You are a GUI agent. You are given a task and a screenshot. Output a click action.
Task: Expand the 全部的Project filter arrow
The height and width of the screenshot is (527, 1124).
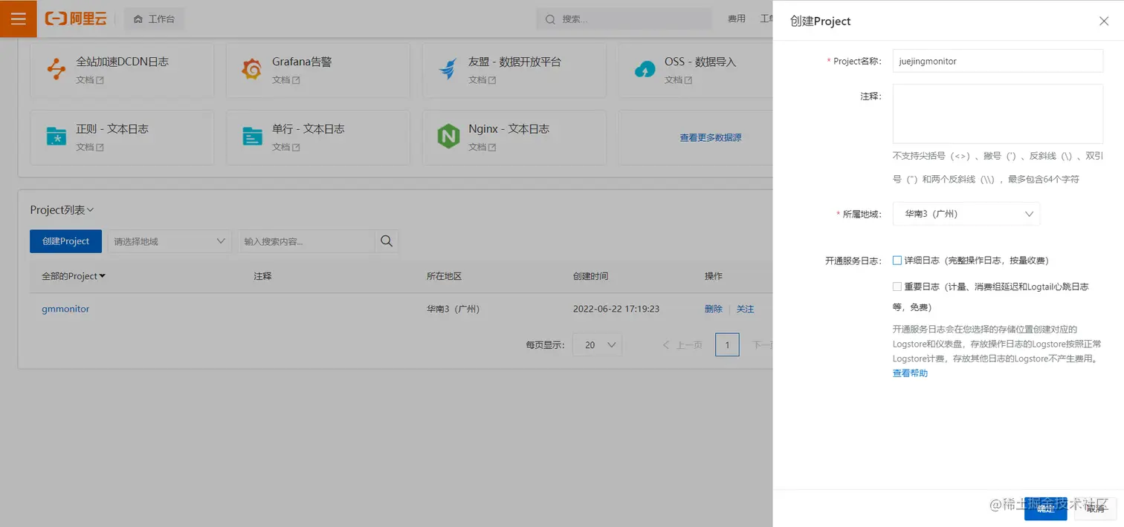(102, 276)
